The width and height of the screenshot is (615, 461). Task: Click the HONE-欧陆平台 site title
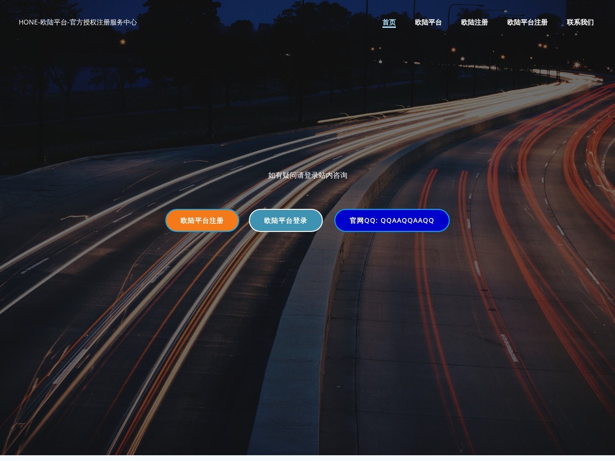pyautogui.click(x=78, y=22)
